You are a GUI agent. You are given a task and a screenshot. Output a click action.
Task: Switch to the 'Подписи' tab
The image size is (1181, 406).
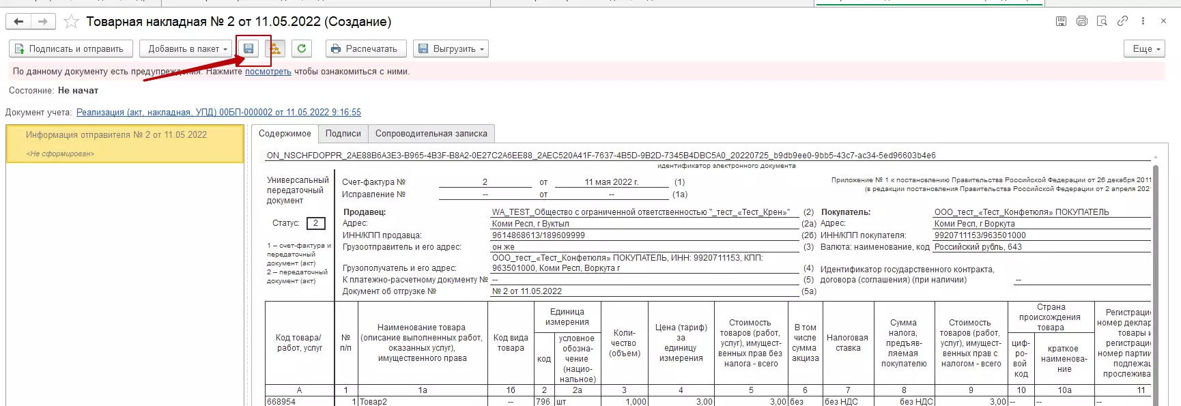click(343, 134)
